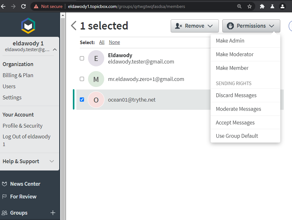The height and width of the screenshot is (220, 292).
Task: Click the Select All link
Action: 102,42
